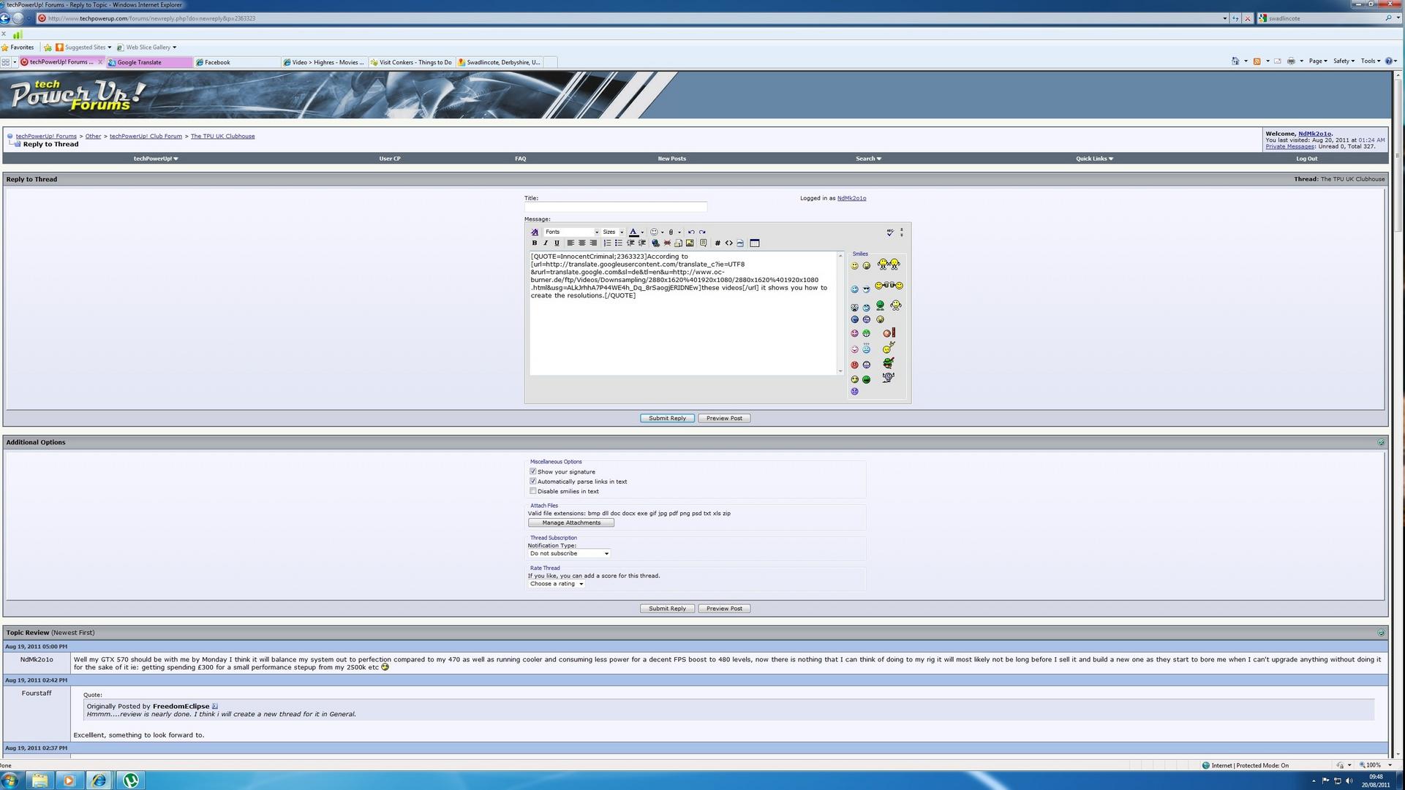Open the text color picker A button
Screen dimensions: 1405x790
tap(633, 232)
